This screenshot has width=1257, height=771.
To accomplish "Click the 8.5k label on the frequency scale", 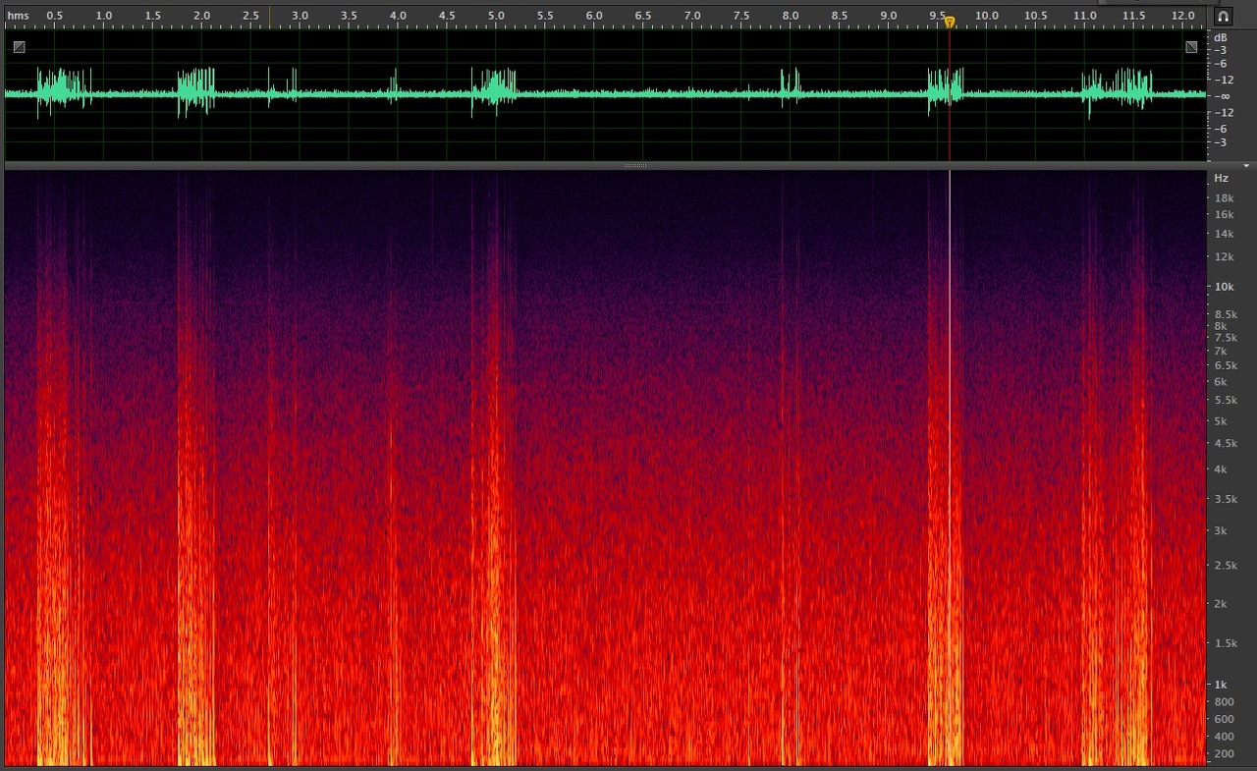I will pos(1227,314).
